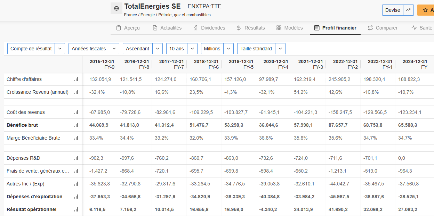Open the Ascendant sort order dropdown
The height and width of the screenshot is (216, 434).
coord(143,49)
